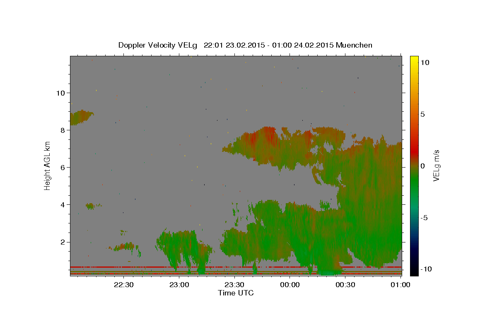Click the colorbar value '-10'
The height and width of the screenshot is (331, 497).
click(426, 269)
